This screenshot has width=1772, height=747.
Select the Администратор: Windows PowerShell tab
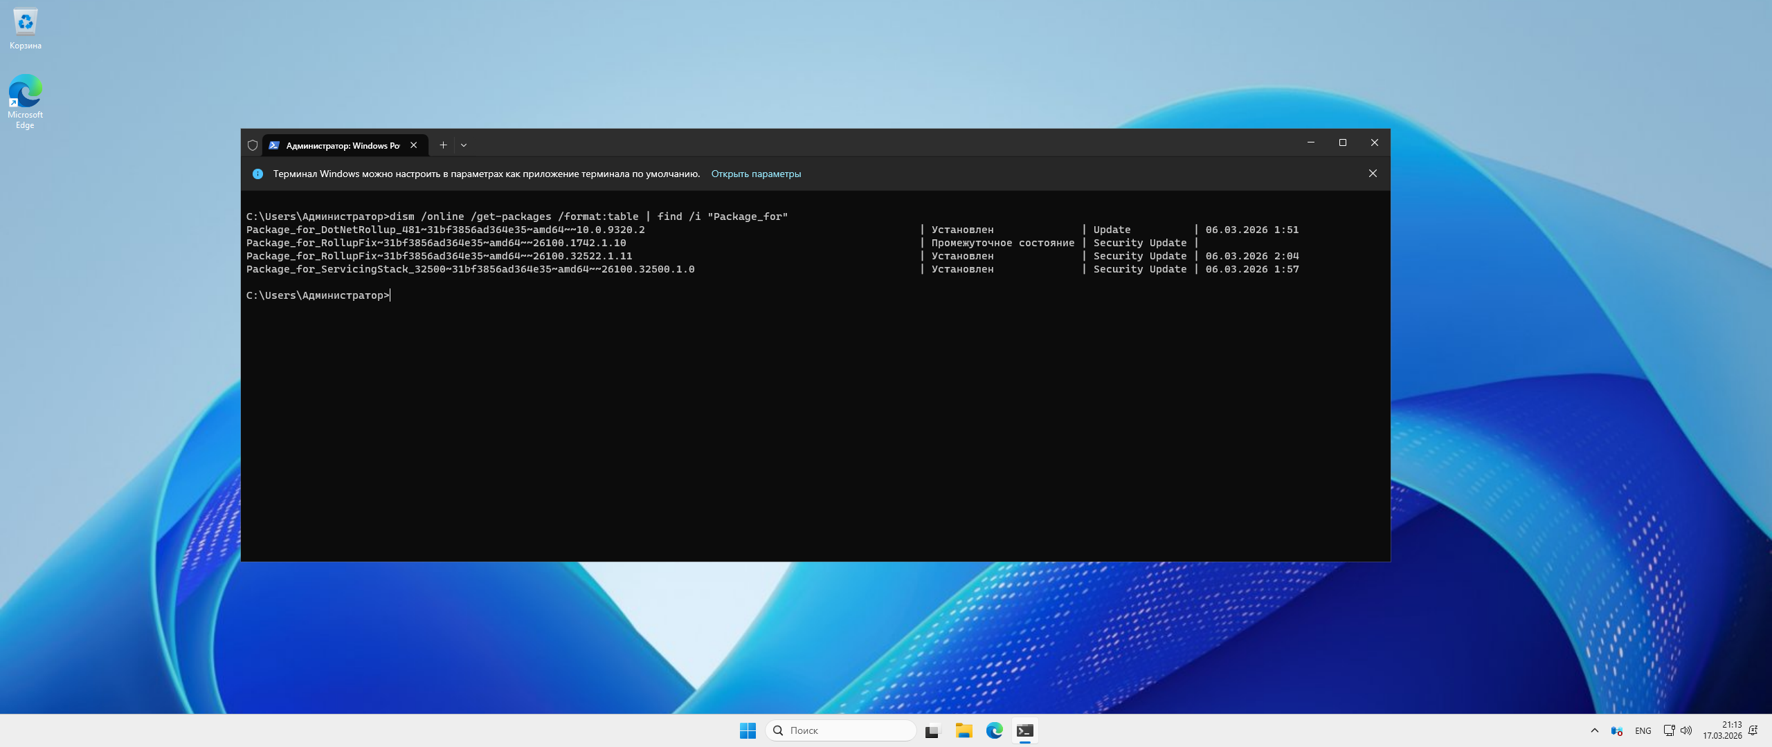(x=342, y=145)
